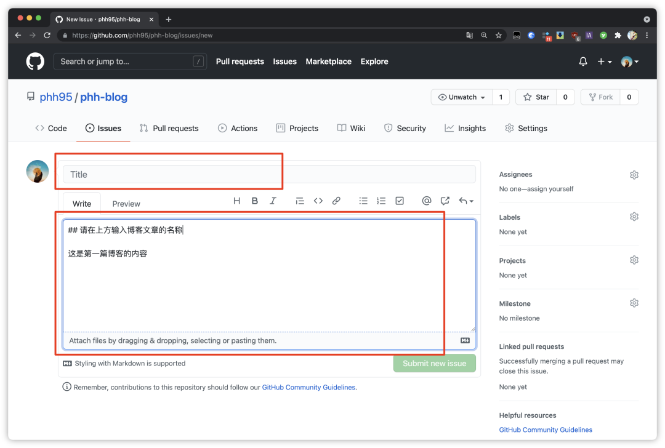
Task: Open the Marketplace menu item
Action: coord(328,62)
